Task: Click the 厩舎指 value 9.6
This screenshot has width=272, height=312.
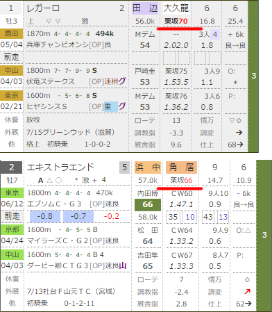Action: click(176, 145)
